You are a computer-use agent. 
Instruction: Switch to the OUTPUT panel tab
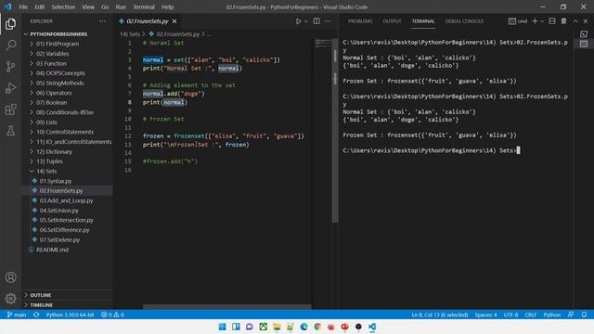tap(392, 21)
